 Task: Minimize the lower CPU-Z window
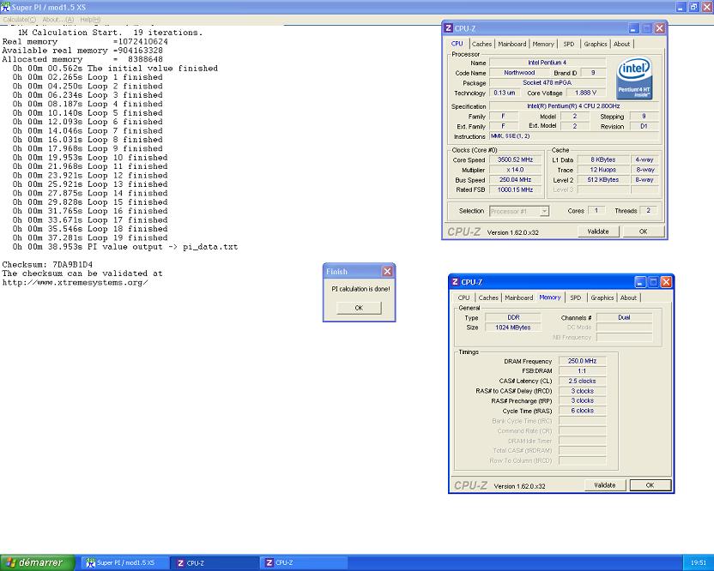pos(640,282)
